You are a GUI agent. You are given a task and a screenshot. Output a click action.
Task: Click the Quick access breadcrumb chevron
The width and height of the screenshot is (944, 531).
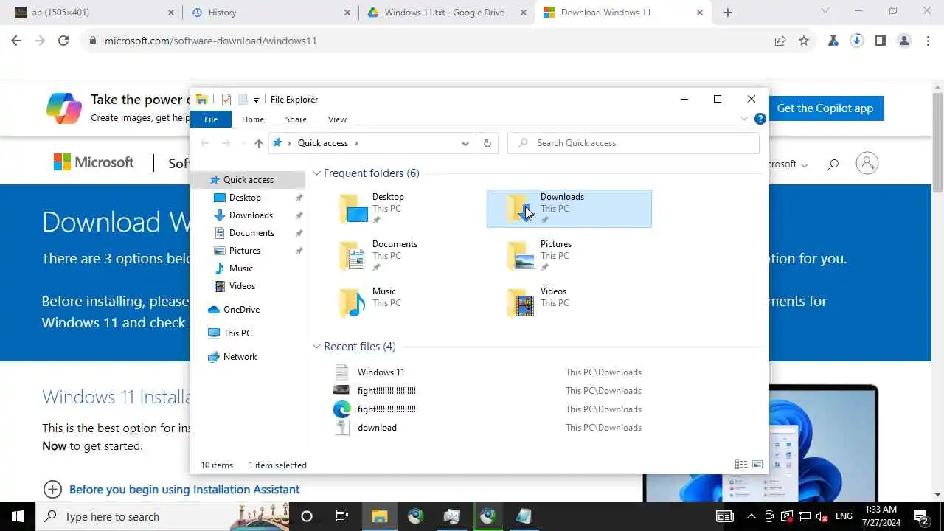click(356, 143)
